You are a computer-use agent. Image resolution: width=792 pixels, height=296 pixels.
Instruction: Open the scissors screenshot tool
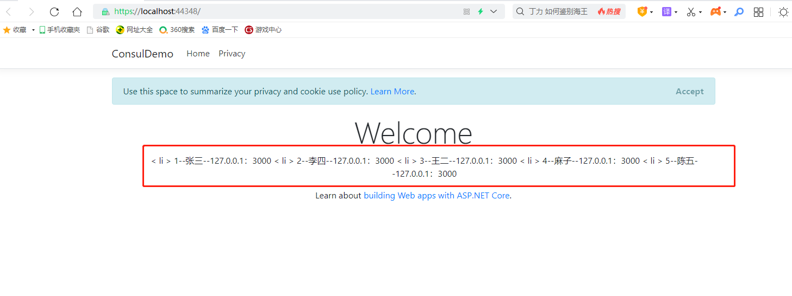691,11
